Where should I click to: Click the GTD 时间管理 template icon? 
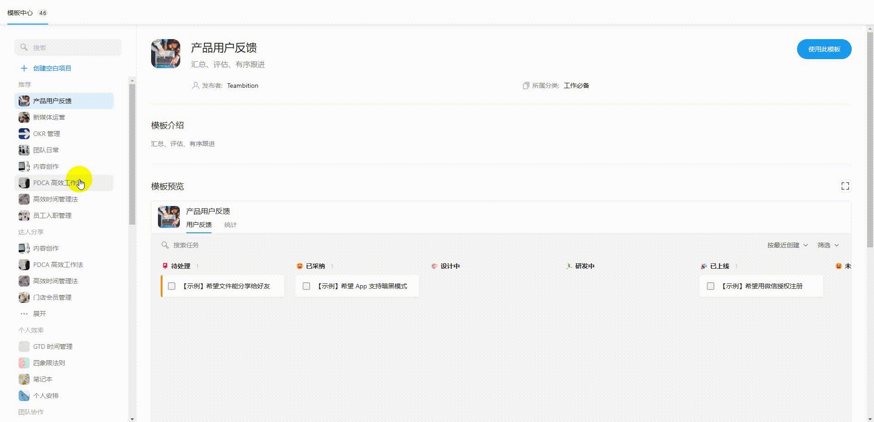[24, 346]
